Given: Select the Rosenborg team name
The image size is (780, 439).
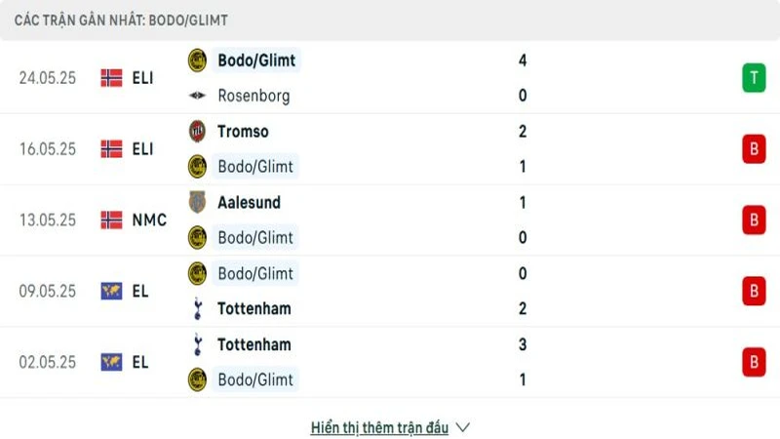Looking at the screenshot, I should click(253, 96).
